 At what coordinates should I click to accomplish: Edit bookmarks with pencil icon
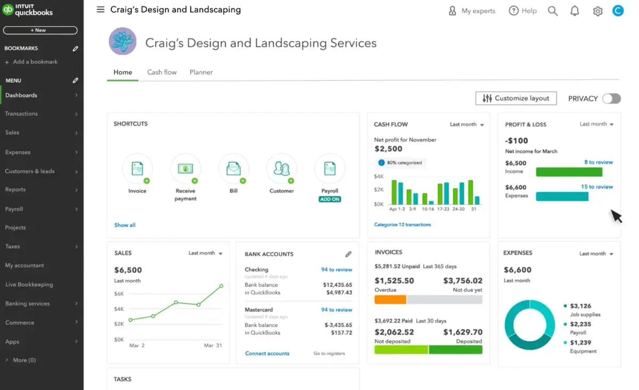coord(75,48)
